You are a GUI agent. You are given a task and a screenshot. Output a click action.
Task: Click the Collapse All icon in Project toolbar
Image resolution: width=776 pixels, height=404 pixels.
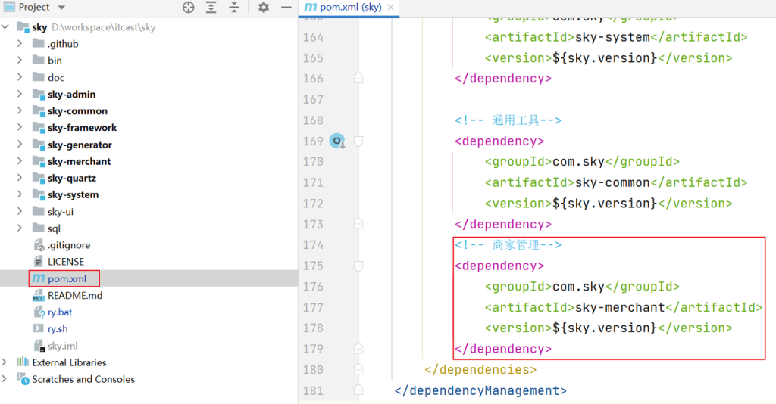235,8
